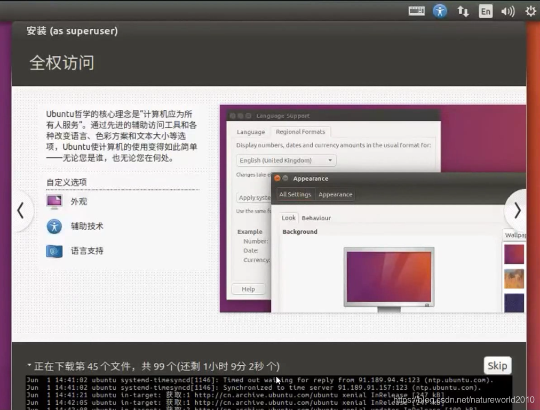Screen dimensions: 540x410
Task: Open the English (United Kingdom) format dropdown
Action: click(286, 160)
